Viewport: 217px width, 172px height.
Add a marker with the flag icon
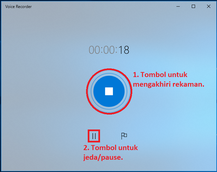click(x=124, y=136)
